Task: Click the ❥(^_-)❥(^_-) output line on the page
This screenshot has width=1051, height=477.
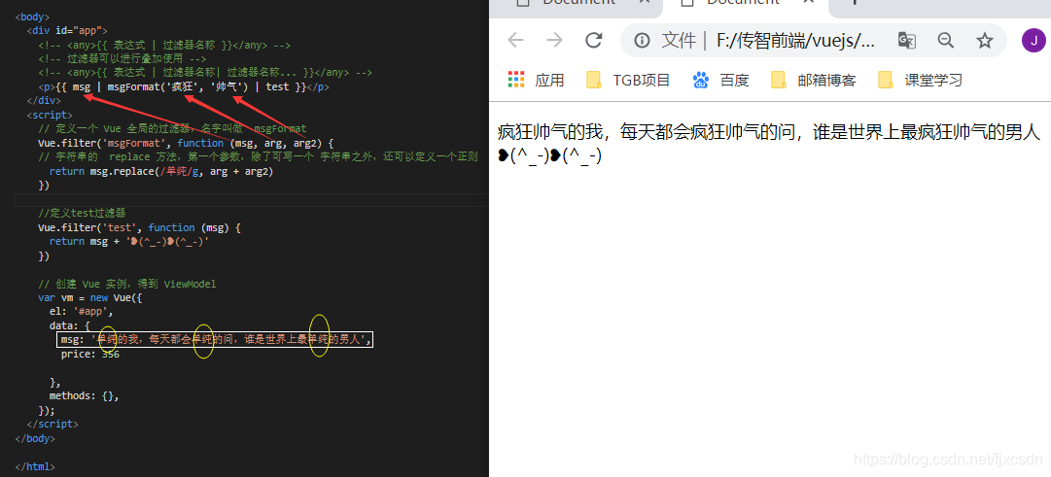Action: click(x=549, y=156)
